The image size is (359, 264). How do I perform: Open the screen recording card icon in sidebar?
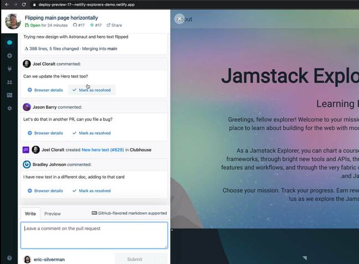point(9,95)
